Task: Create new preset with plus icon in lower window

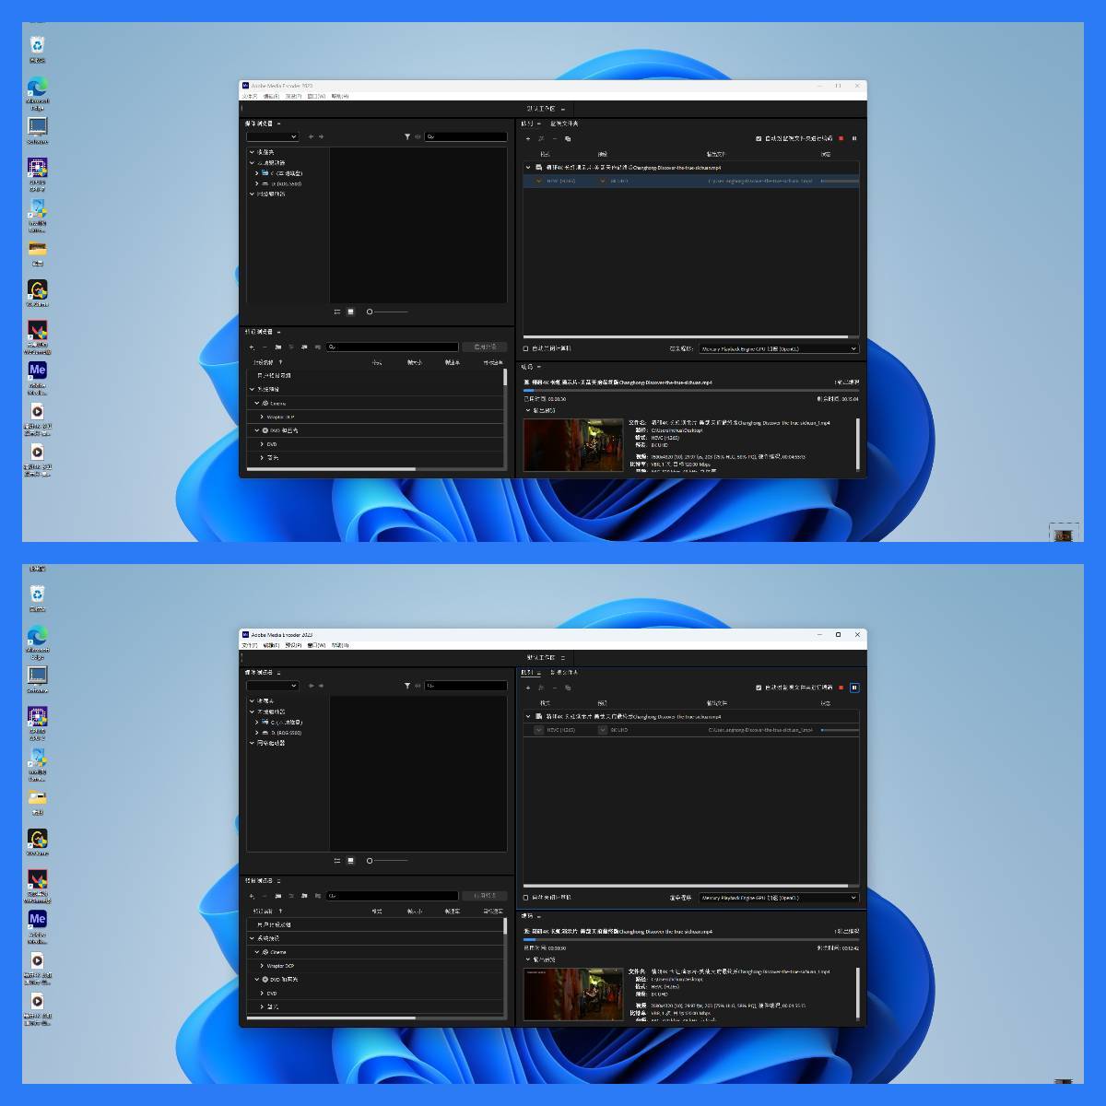Action: (252, 896)
